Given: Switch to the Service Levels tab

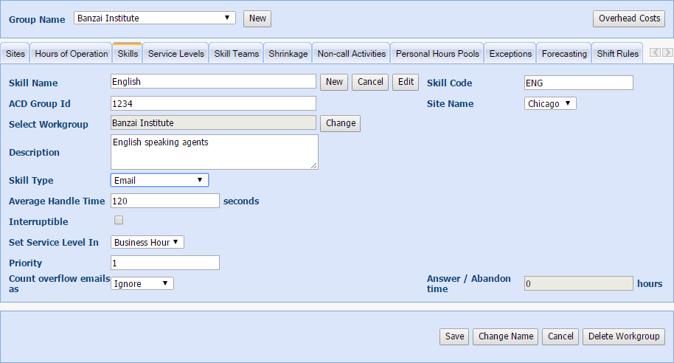Looking at the screenshot, I should [176, 54].
